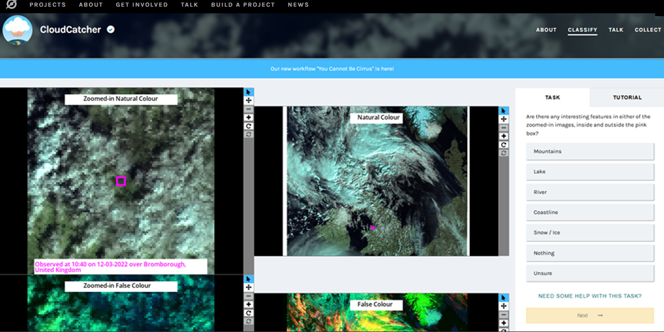Open the COLLECT section

tap(648, 30)
